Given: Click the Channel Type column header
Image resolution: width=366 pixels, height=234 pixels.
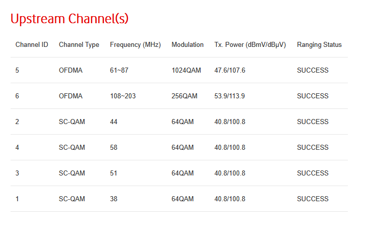Looking at the screenshot, I should pos(79,45).
